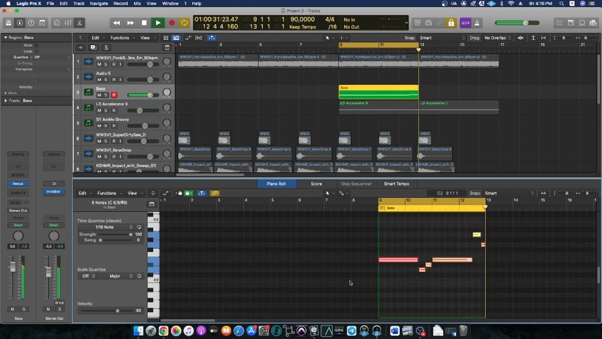Switch to the Piano Roll tab
Screen dimensions: 602x339
click(x=276, y=184)
